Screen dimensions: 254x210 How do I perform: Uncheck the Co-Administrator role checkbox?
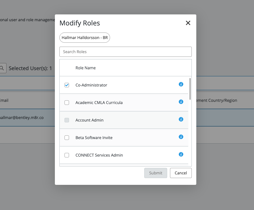(x=67, y=85)
